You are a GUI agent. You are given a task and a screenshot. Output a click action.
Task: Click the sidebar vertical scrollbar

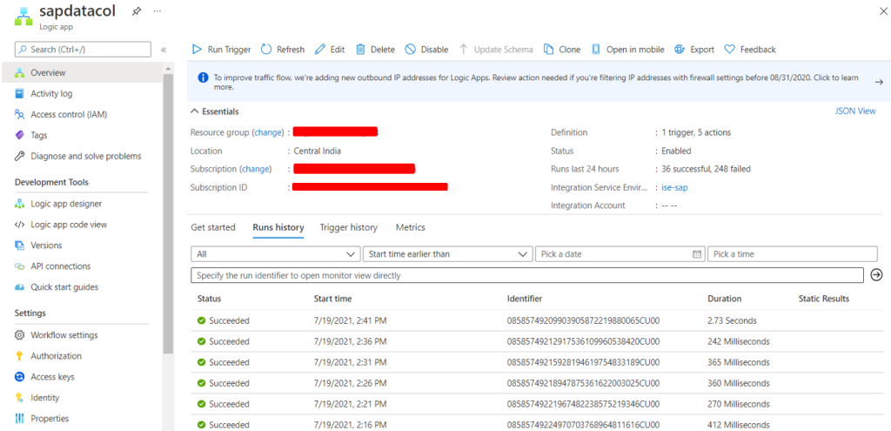pyautogui.click(x=168, y=213)
